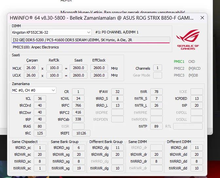The height and width of the screenshot is (178, 220).
Task: Click the tFAW value 32
Action: (x=118, y=92)
